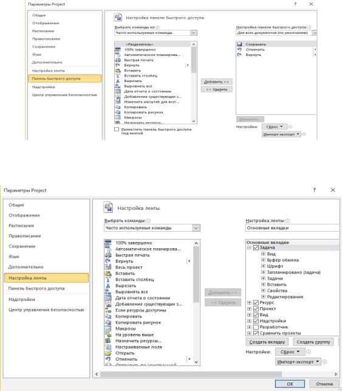Open Панель быстрого доступа in Настройка ленты dialog sidebar

coord(36,288)
